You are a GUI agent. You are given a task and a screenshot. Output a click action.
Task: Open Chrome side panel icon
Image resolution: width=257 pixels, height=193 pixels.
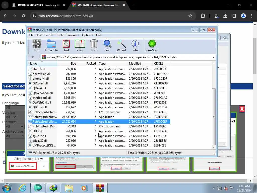click(234, 16)
